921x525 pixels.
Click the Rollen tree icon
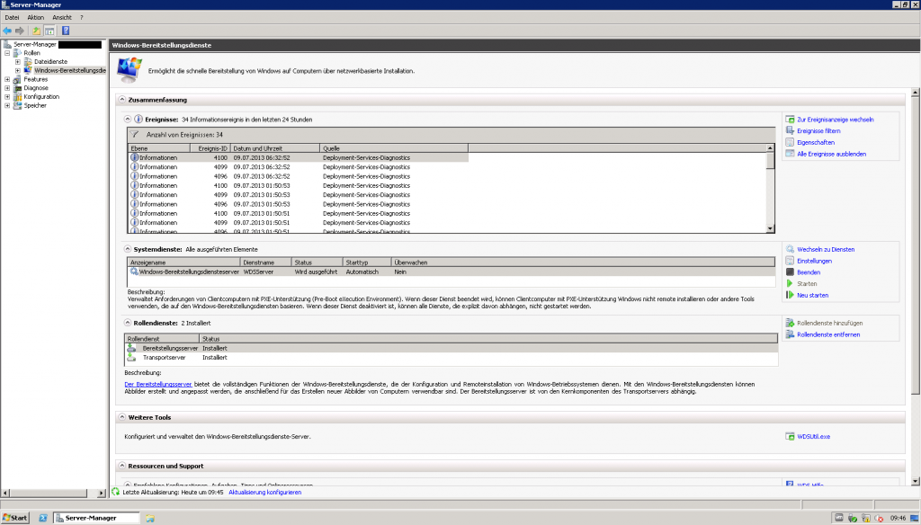[x=17, y=53]
